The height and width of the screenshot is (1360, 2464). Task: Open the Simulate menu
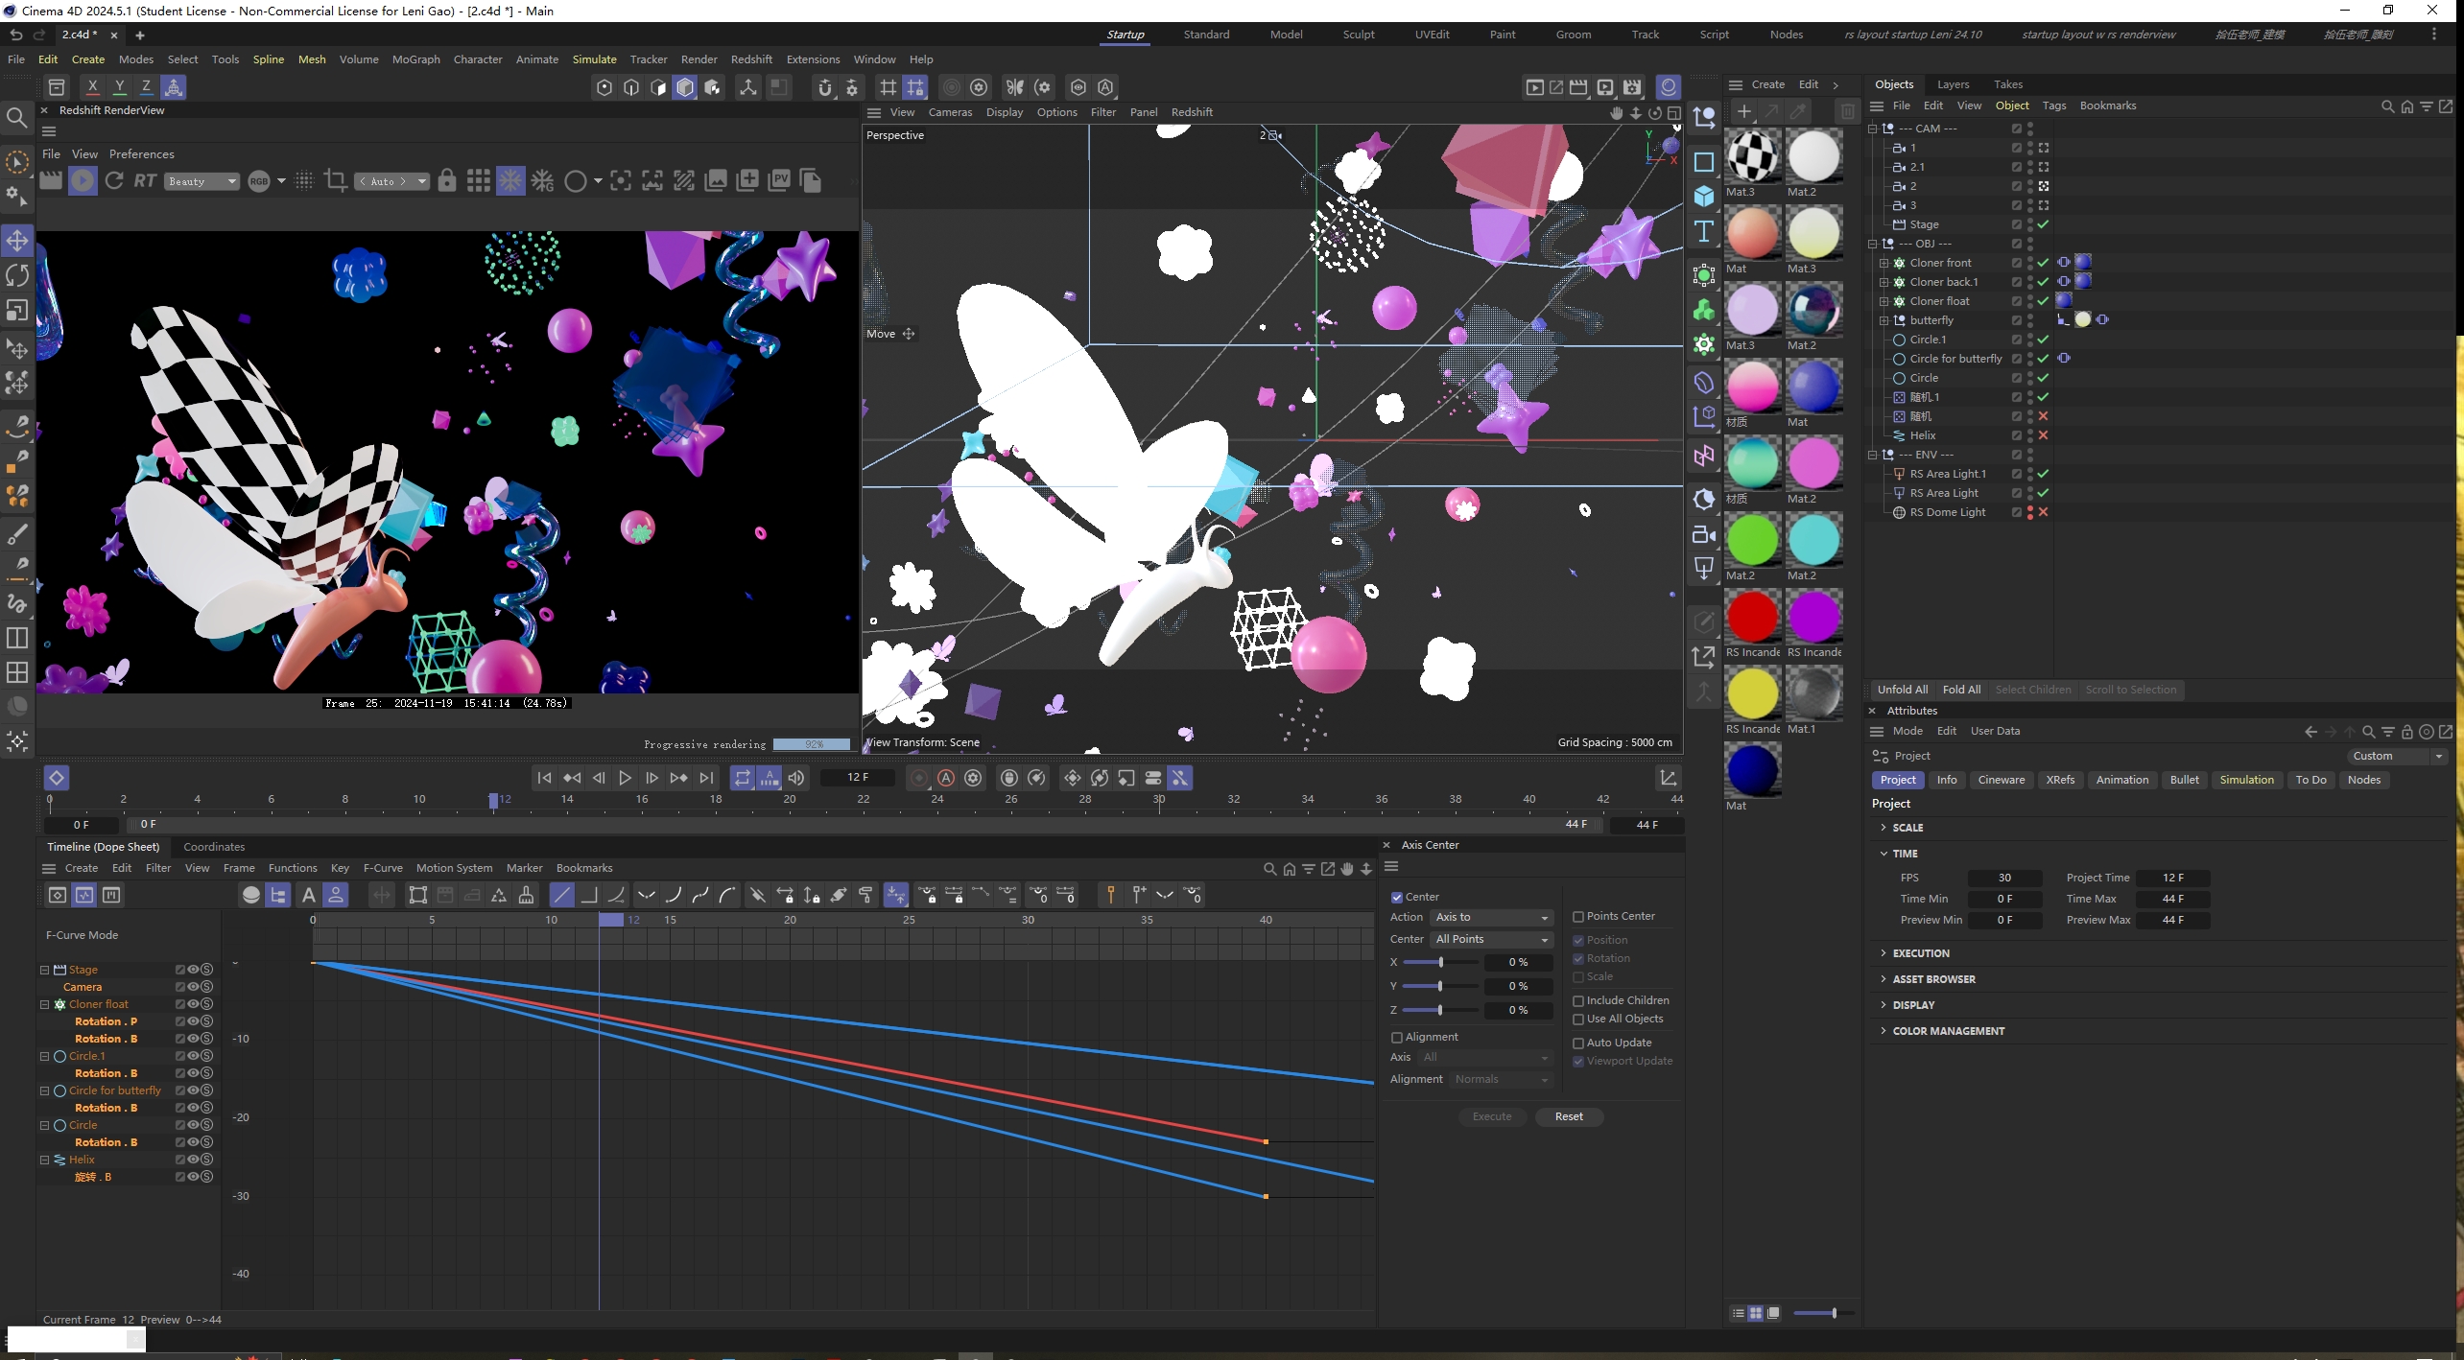click(x=594, y=59)
